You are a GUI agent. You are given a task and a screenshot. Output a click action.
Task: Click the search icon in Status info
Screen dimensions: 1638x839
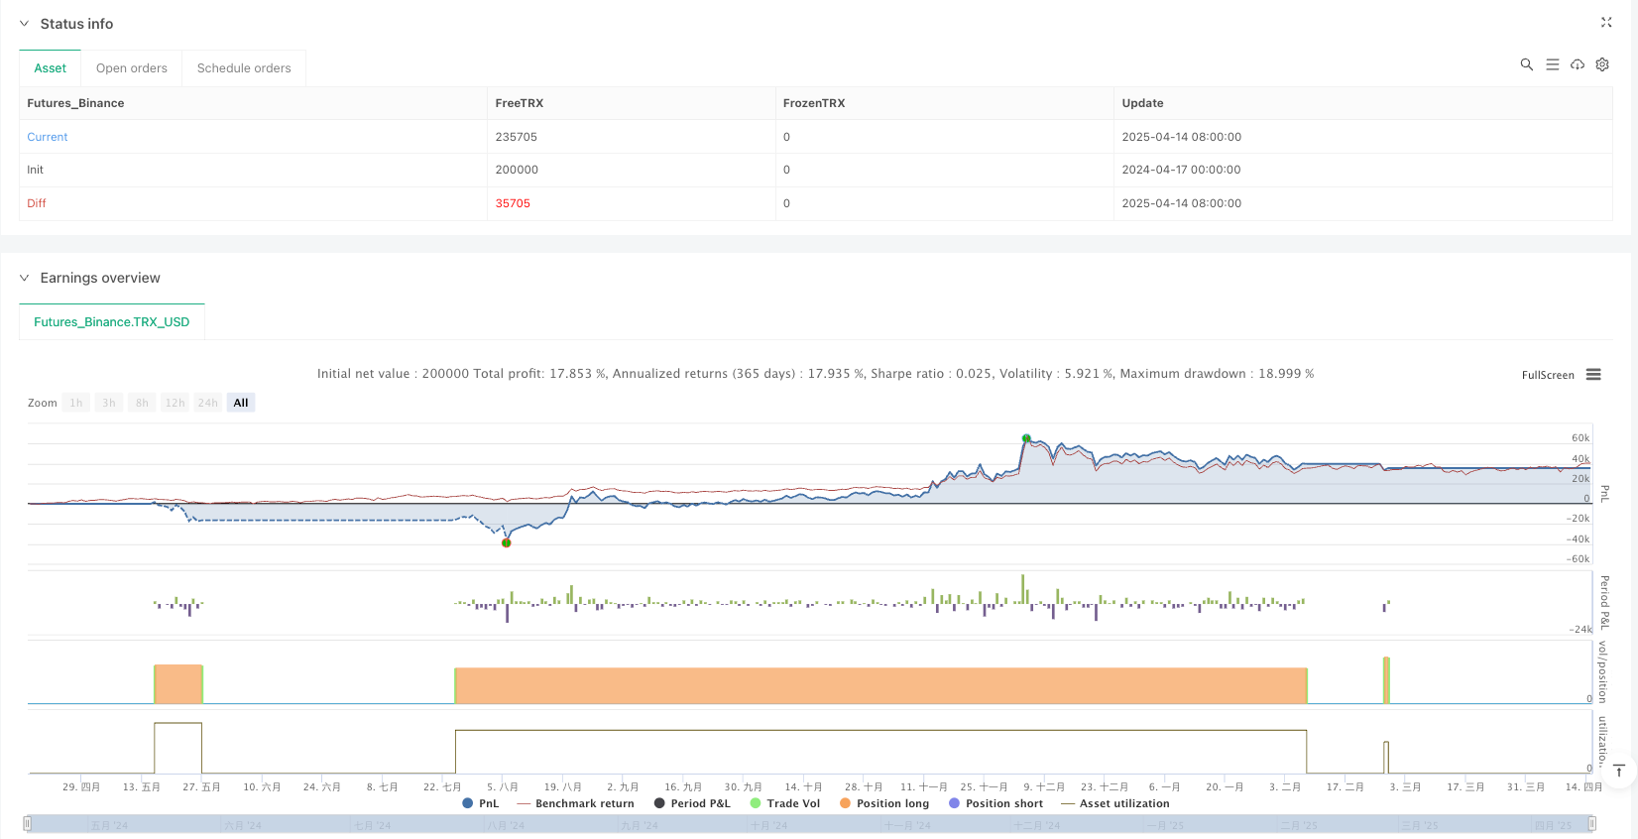pyautogui.click(x=1526, y=64)
